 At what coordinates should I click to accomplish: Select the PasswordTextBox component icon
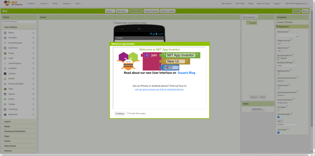(5, 84)
